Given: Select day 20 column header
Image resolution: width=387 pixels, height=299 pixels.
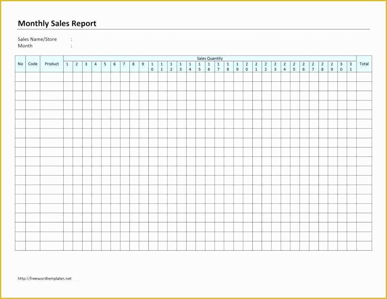Looking at the screenshot, I should pos(248,66).
